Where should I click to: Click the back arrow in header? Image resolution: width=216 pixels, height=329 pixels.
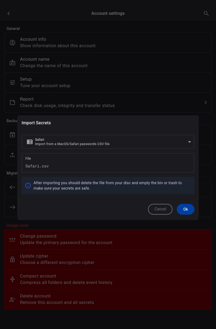coord(9,13)
